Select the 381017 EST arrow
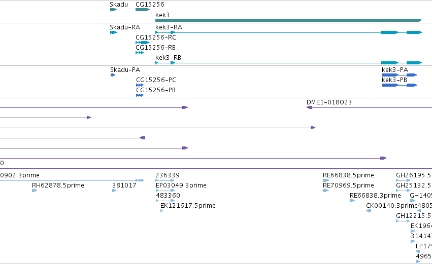Screen dimensions: 432x264 point(114,191)
